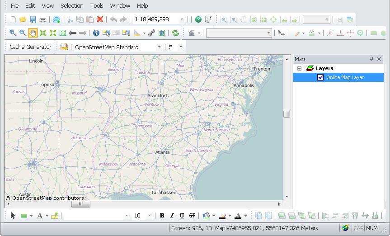
Task: Click the fill color bucket swatch
Action: [206, 216]
